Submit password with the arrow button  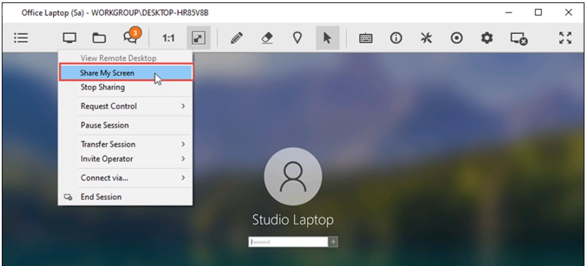333,242
